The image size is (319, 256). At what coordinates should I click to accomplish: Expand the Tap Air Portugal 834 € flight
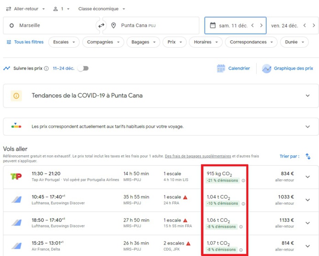pos(308,177)
